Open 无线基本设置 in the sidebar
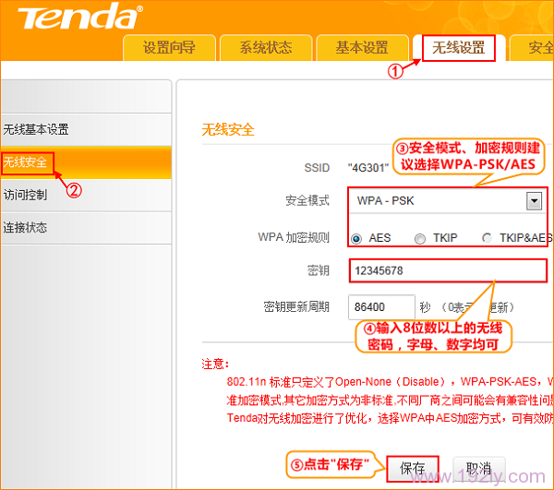The height and width of the screenshot is (490, 554). pos(37,129)
